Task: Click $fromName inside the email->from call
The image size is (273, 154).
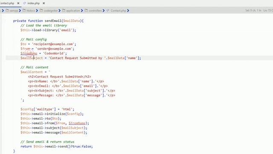Action: pos(77,123)
